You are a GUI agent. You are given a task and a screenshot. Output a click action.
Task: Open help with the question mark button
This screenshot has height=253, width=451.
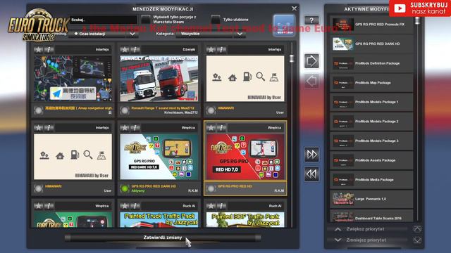(311, 20)
